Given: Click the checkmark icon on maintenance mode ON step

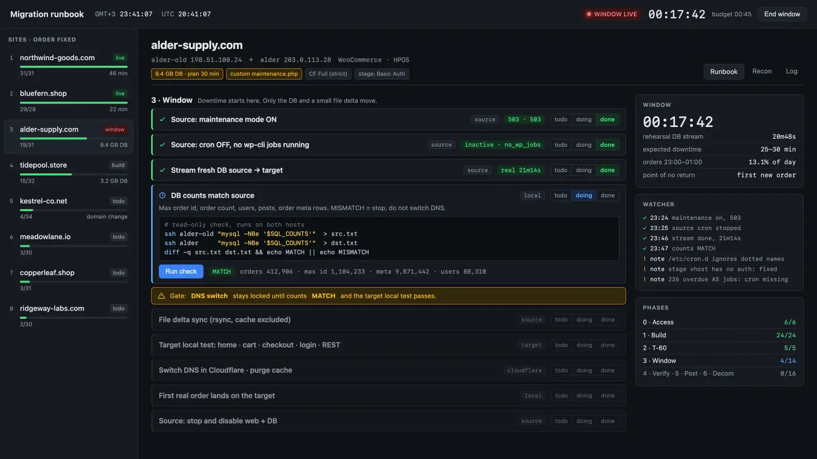Looking at the screenshot, I should click(x=162, y=119).
